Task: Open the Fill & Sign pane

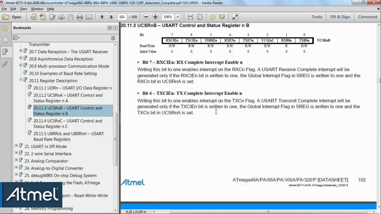Action: tap(340, 17)
